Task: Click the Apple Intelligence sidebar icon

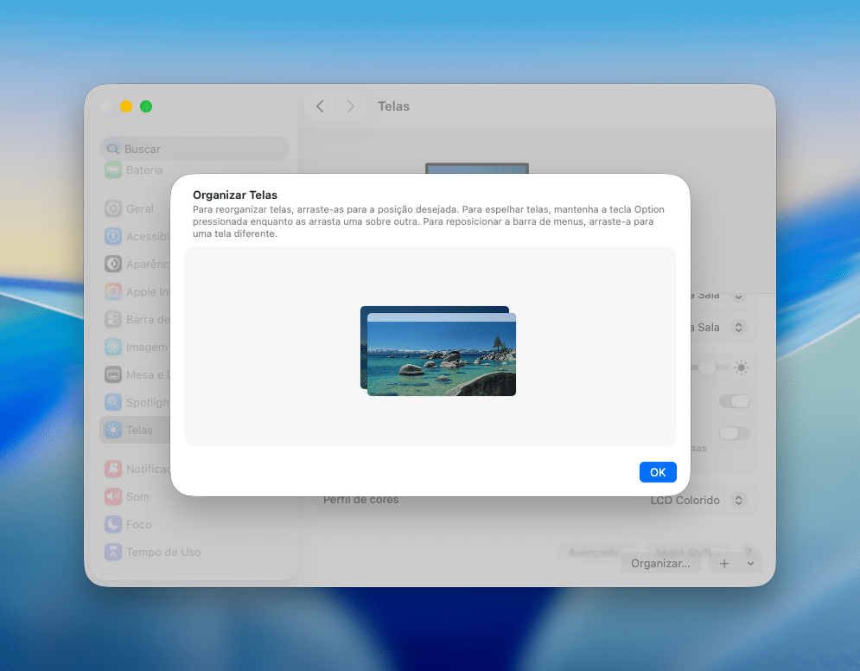Action: 113,291
